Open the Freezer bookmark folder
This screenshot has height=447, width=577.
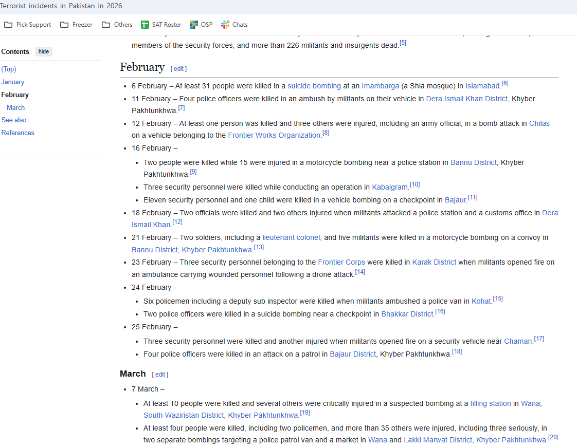(x=76, y=25)
